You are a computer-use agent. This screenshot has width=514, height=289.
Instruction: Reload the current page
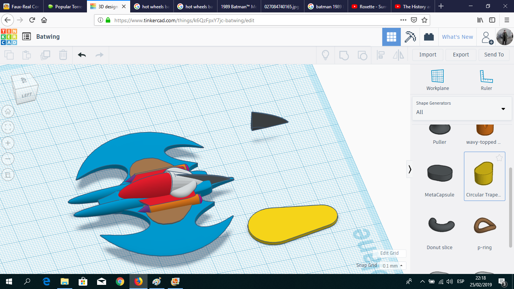click(x=32, y=20)
